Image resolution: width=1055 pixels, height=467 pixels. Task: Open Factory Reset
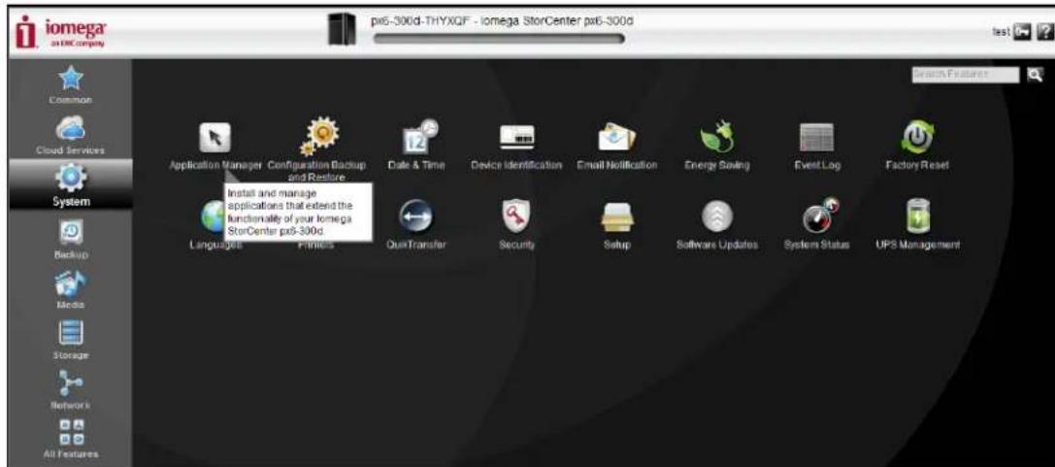point(916,136)
